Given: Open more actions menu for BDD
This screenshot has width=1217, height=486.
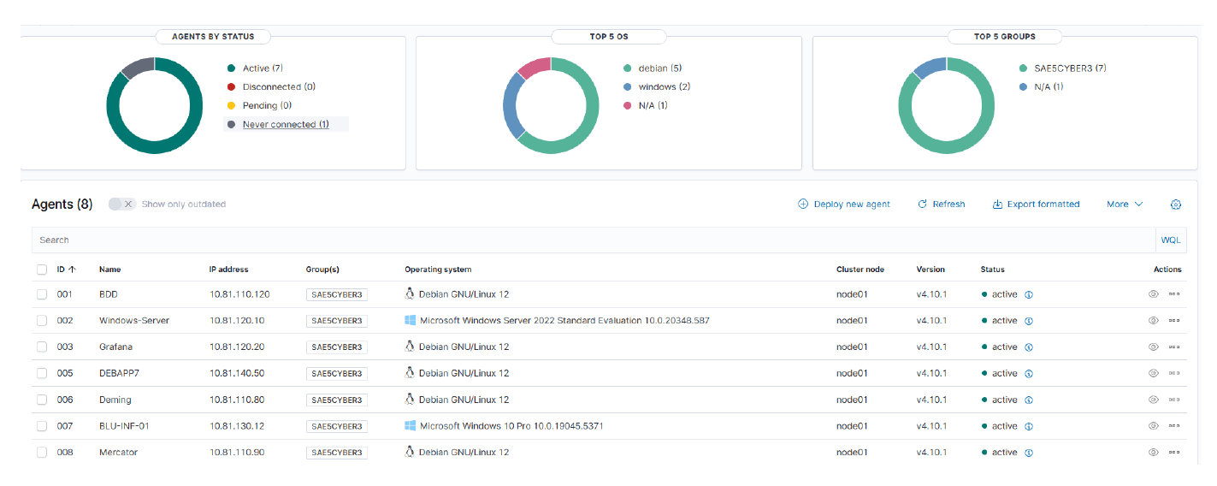Looking at the screenshot, I should pos(1174,294).
